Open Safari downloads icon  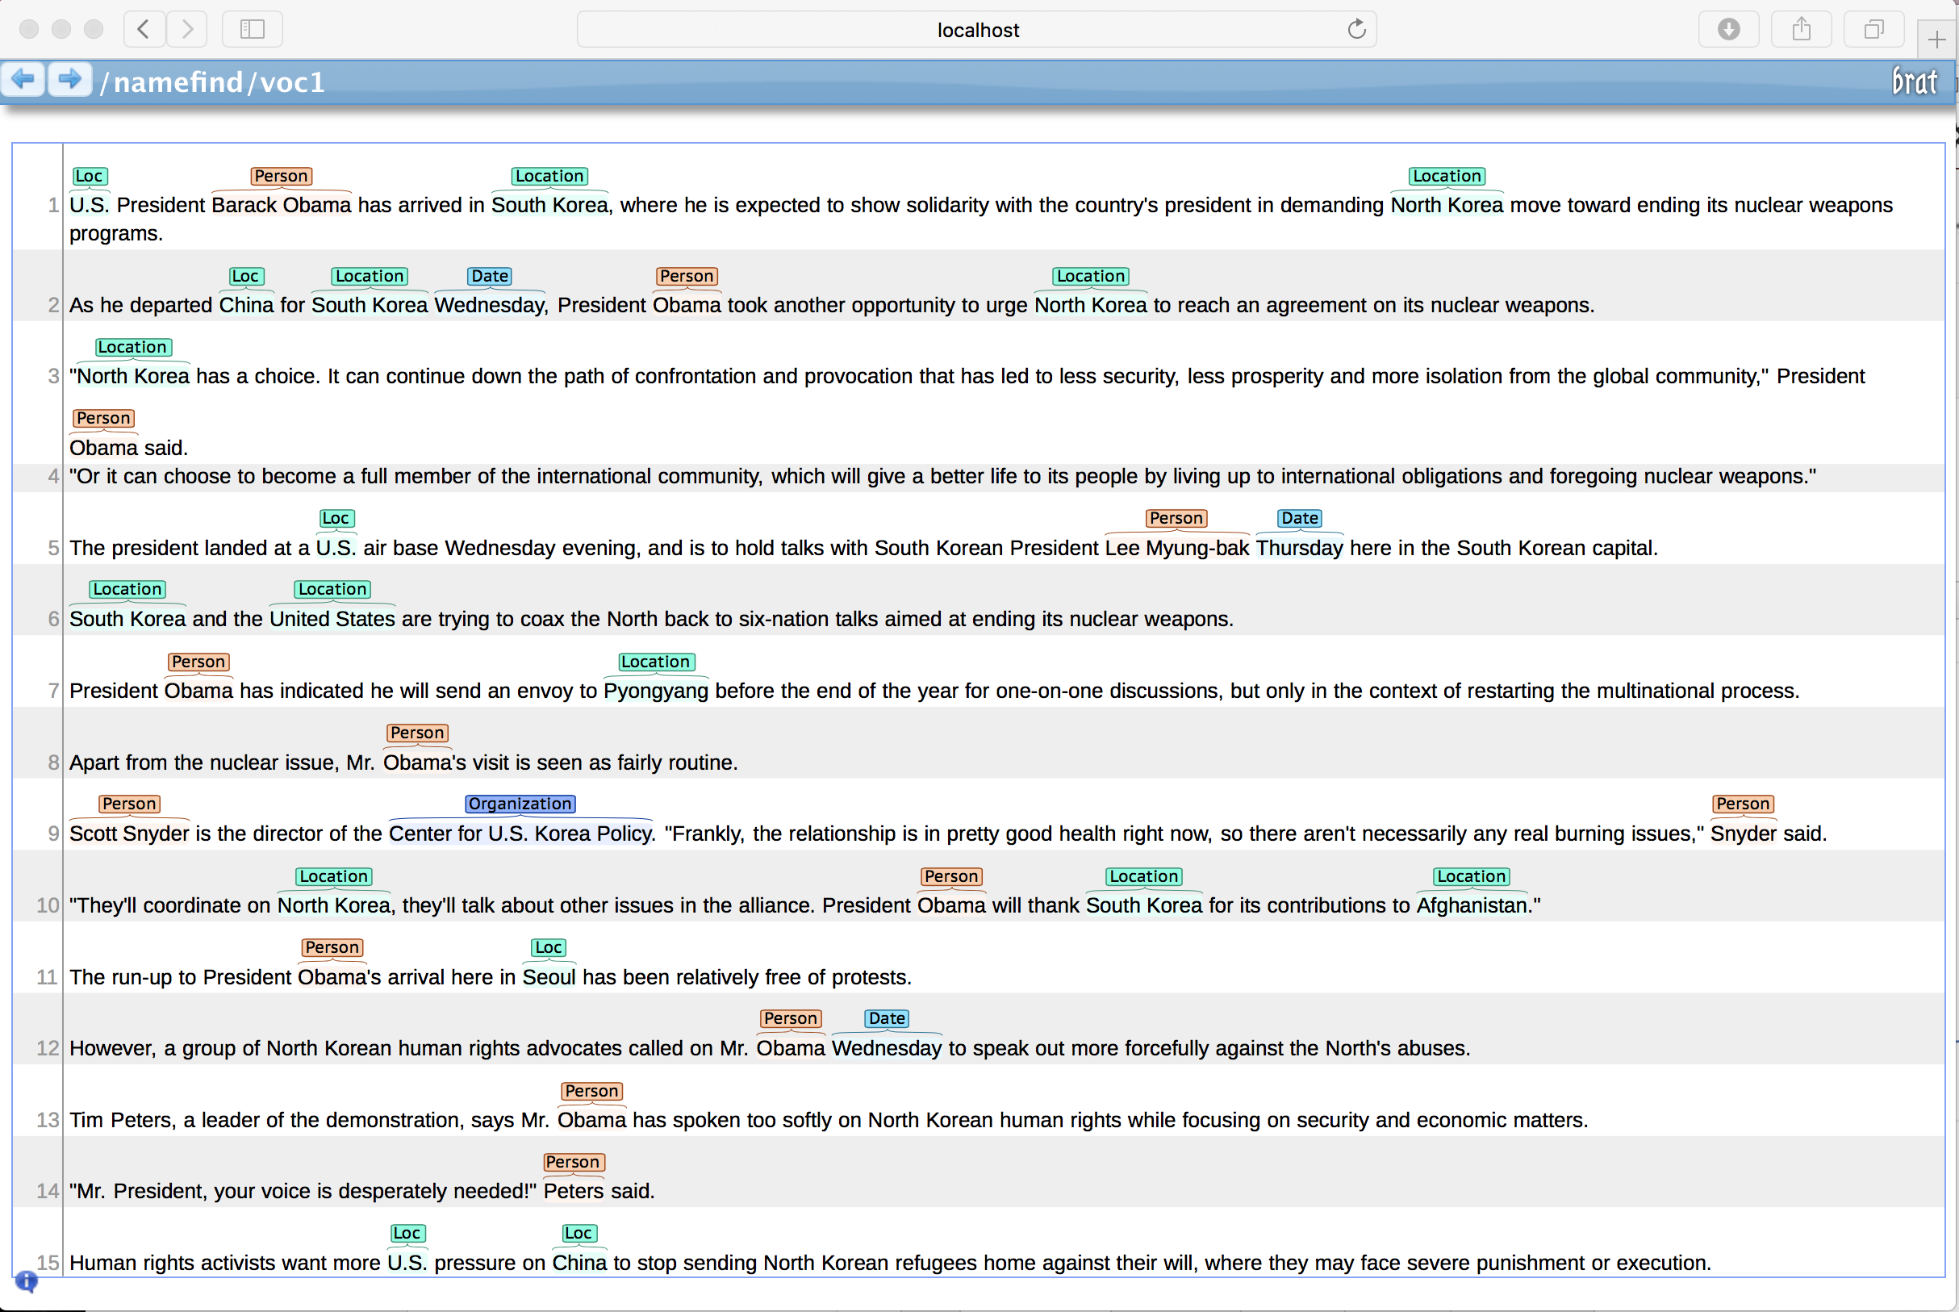tap(1728, 30)
